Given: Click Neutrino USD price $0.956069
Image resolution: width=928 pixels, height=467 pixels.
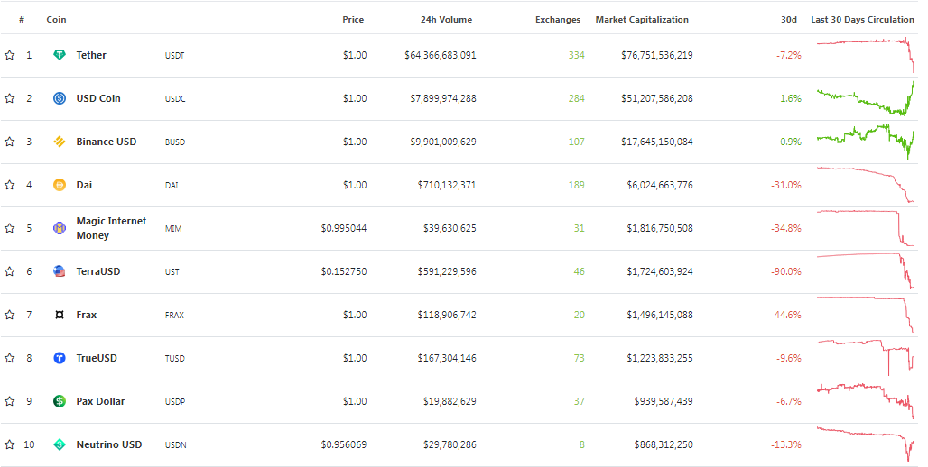Looking at the screenshot, I should point(344,444).
